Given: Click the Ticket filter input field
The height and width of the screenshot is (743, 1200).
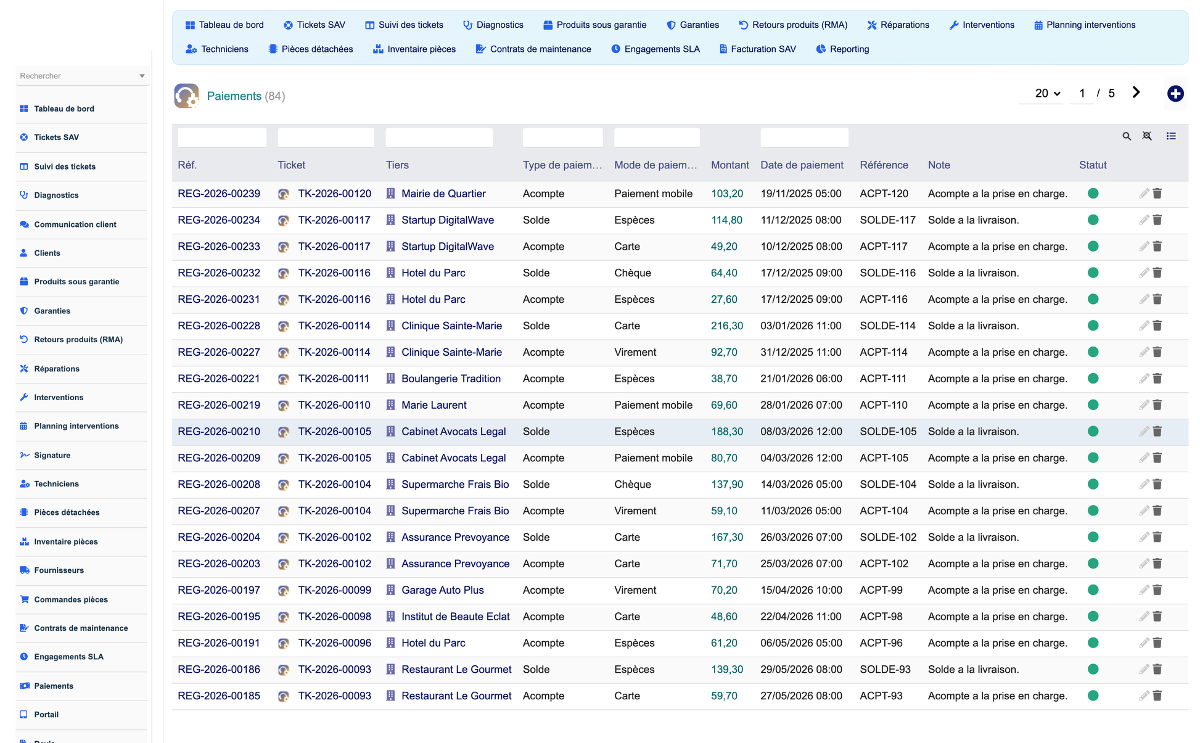Looking at the screenshot, I should point(326,137).
